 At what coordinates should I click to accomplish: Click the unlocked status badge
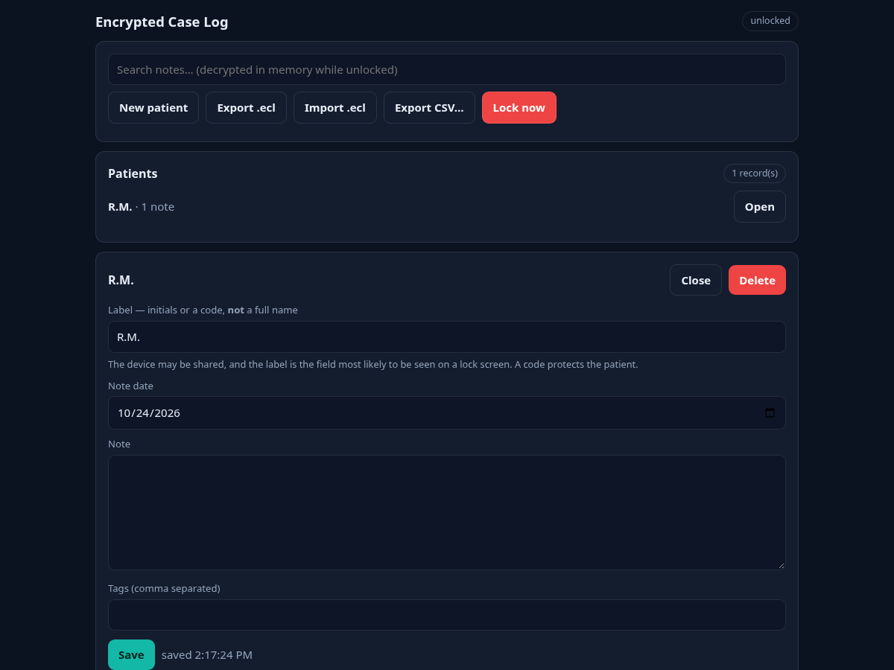pyautogui.click(x=770, y=21)
